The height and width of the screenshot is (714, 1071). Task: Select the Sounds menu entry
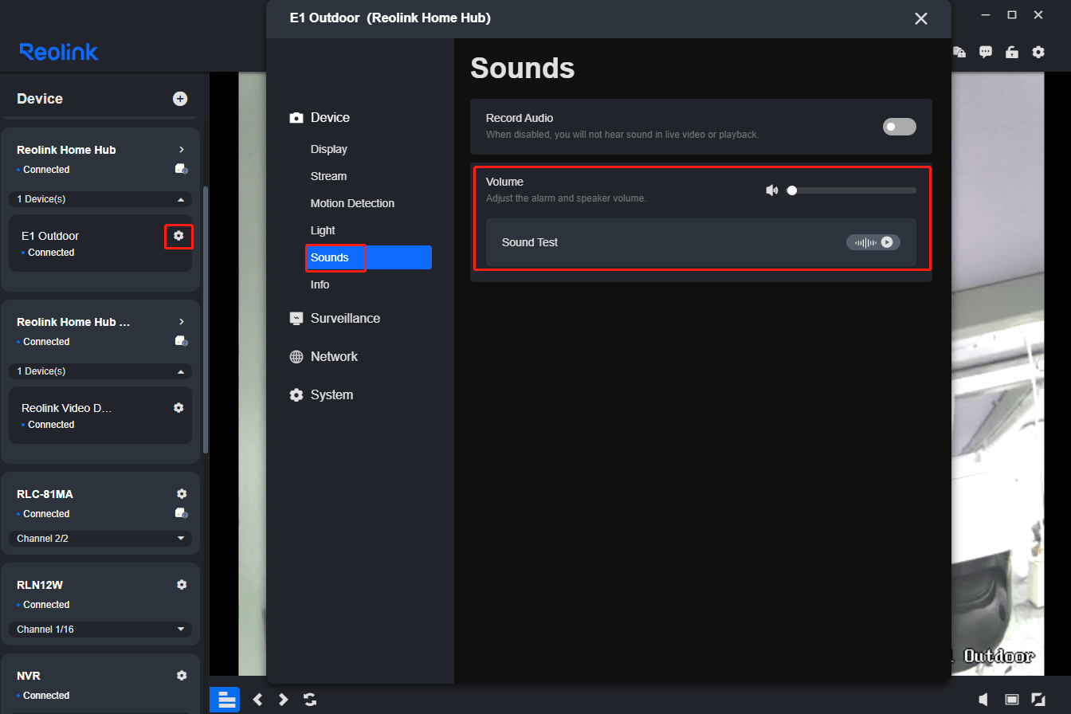coord(369,257)
